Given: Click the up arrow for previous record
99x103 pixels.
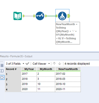Looking at the screenshot, I should [54, 64].
